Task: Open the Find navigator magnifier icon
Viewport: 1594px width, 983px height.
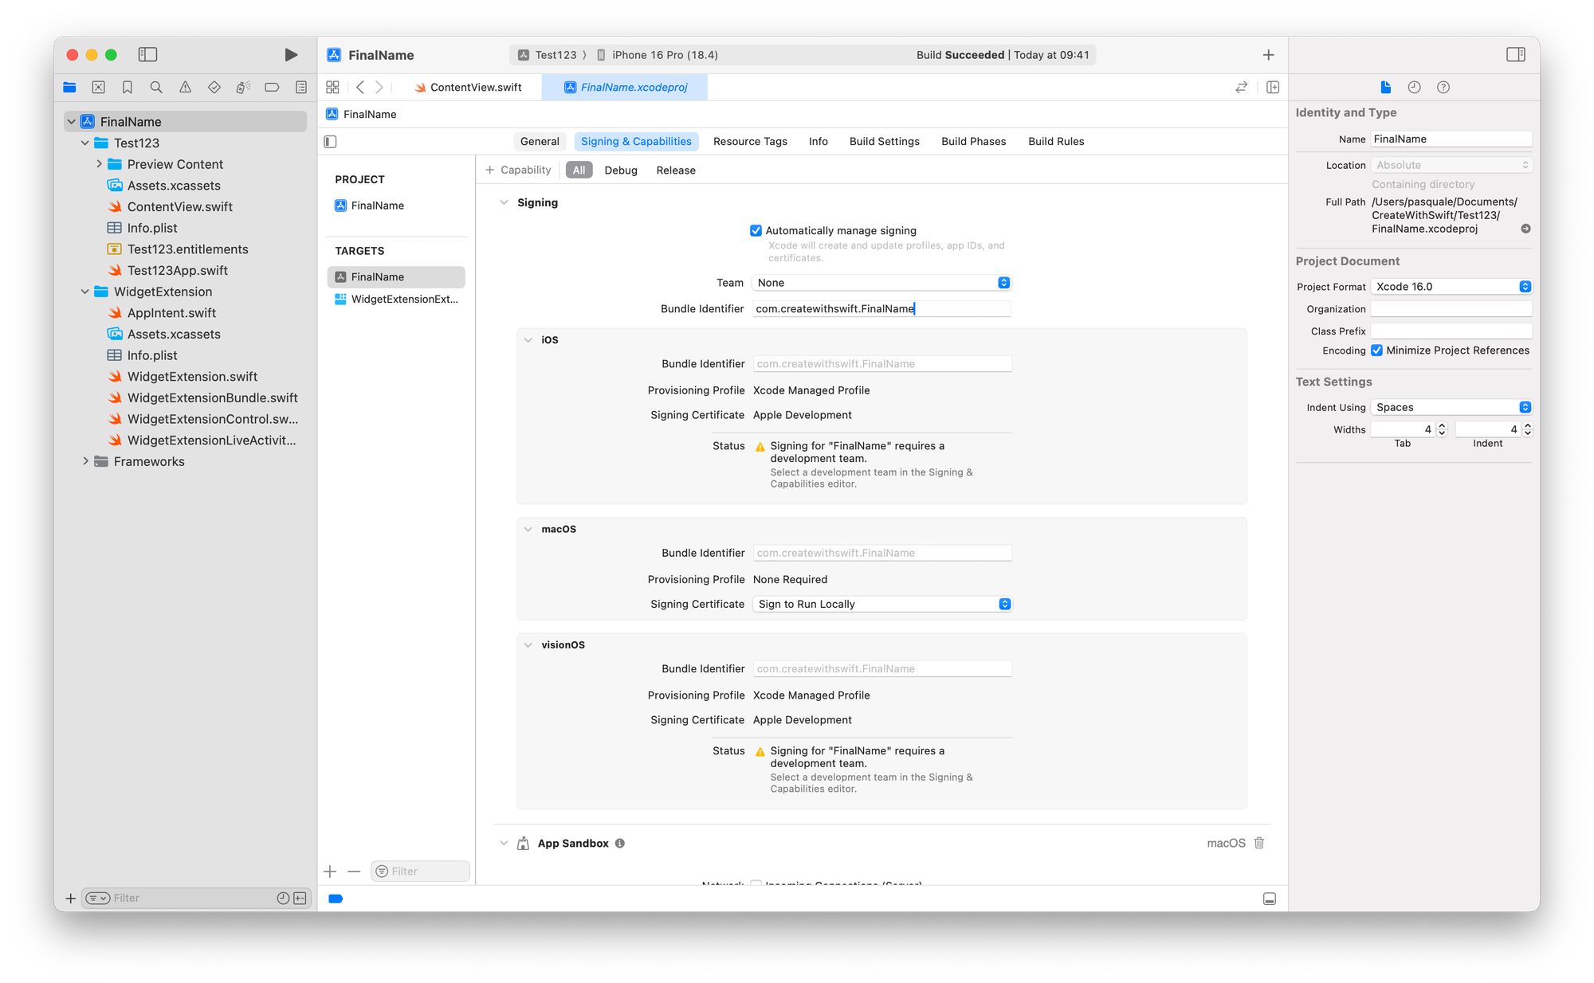Action: click(x=156, y=88)
